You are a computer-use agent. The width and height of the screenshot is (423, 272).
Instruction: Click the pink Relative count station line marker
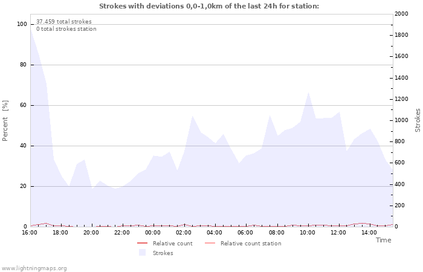pyautogui.click(x=210, y=244)
